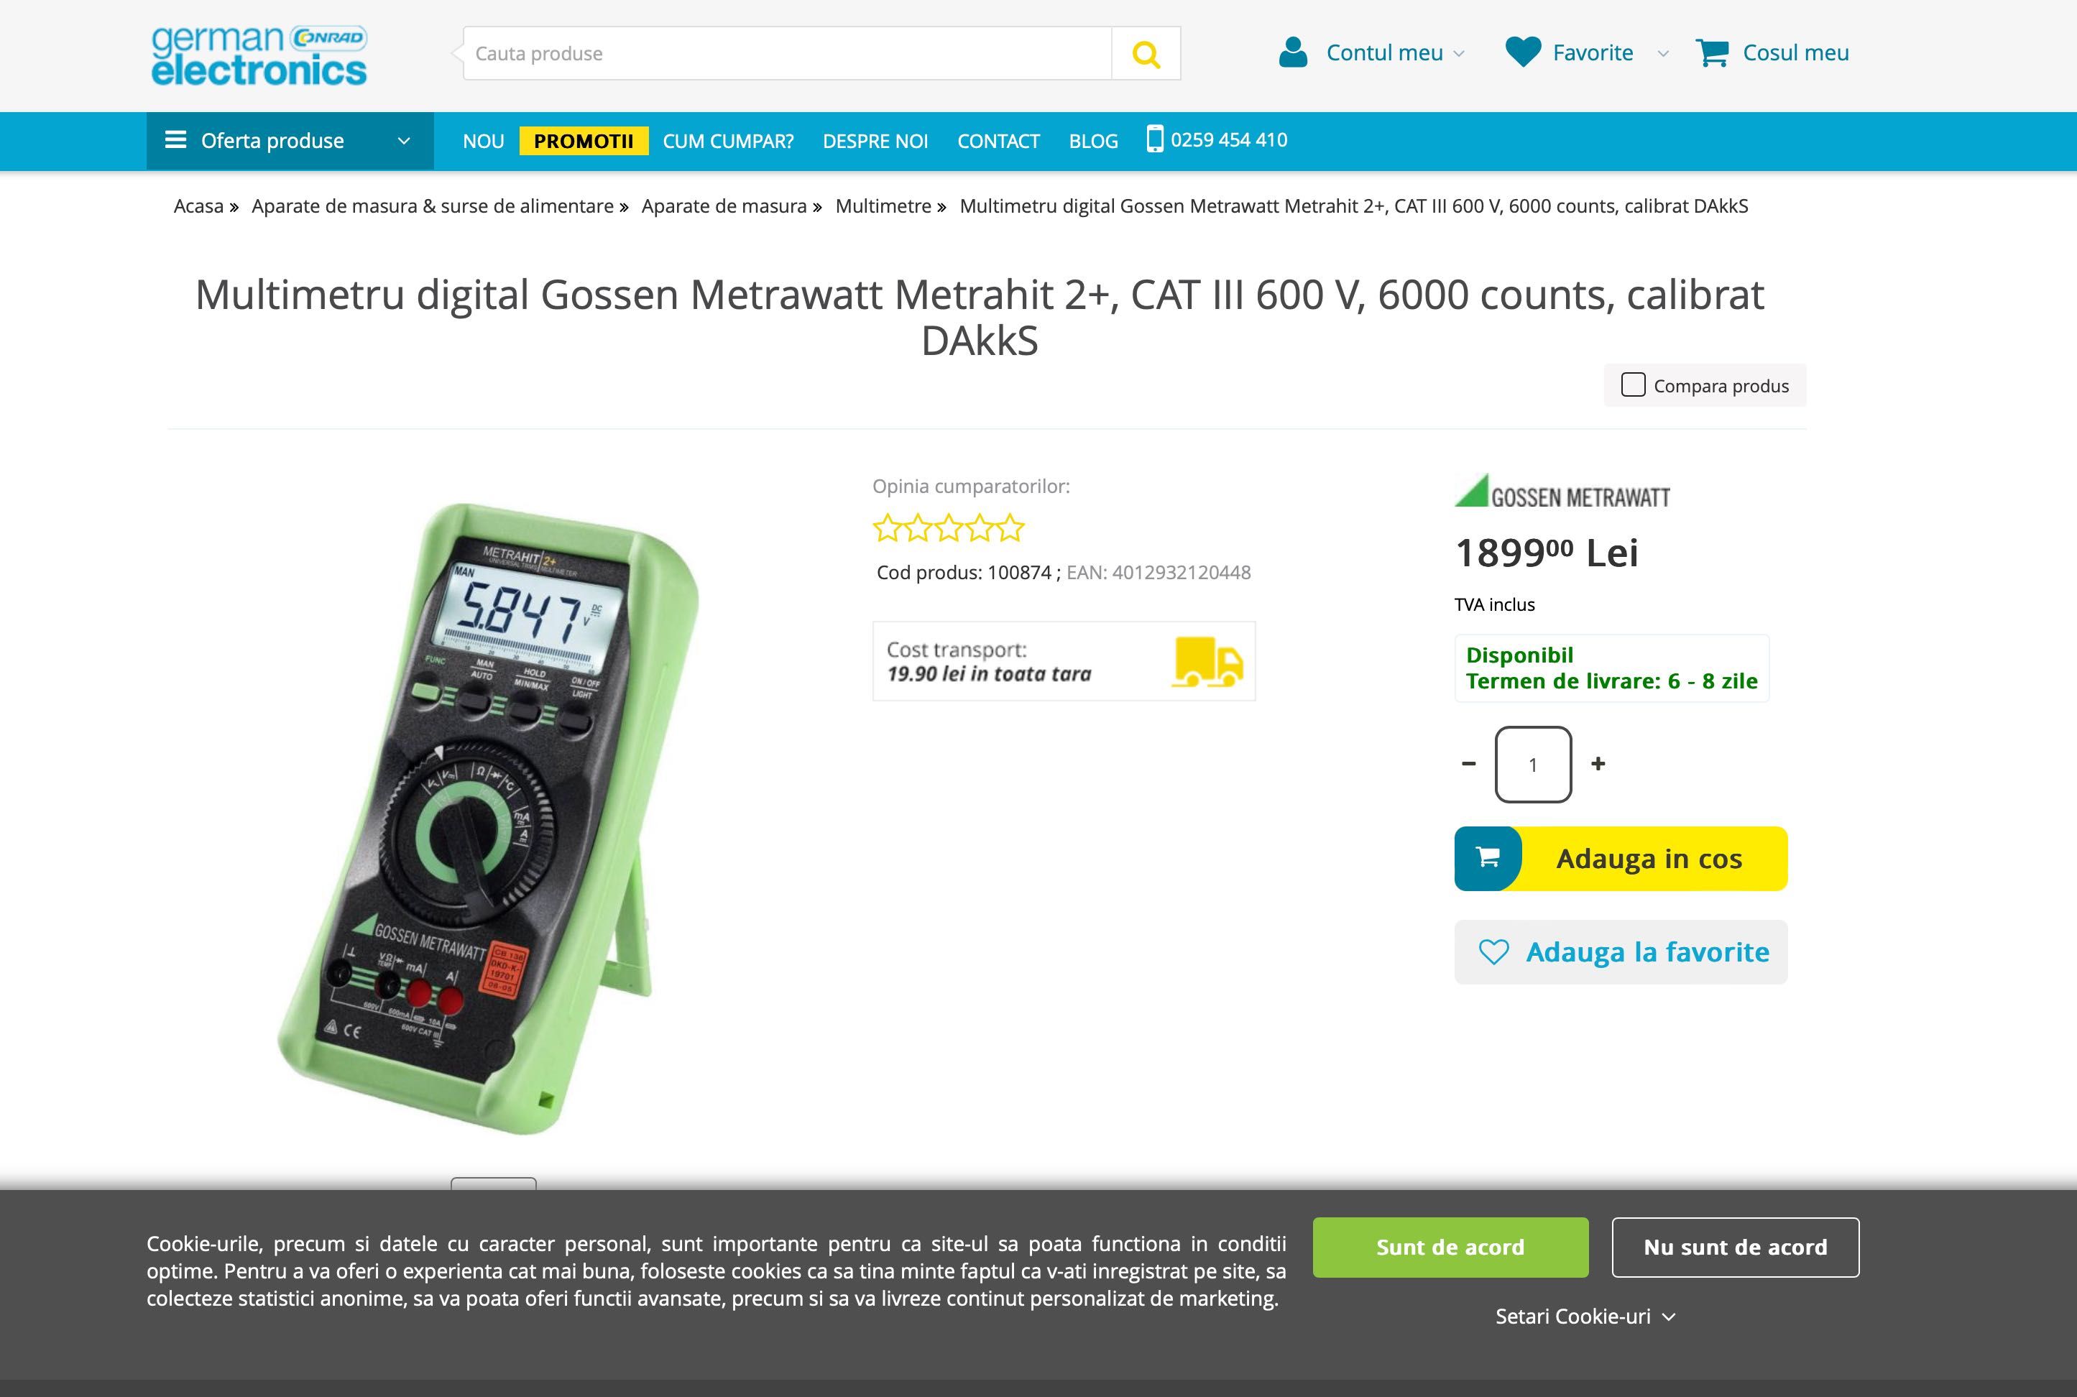Click the Cauta produse search field
The image size is (2077, 1397).
787,53
